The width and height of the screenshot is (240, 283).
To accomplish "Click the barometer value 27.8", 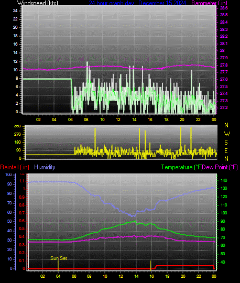I will coord(224,65).
